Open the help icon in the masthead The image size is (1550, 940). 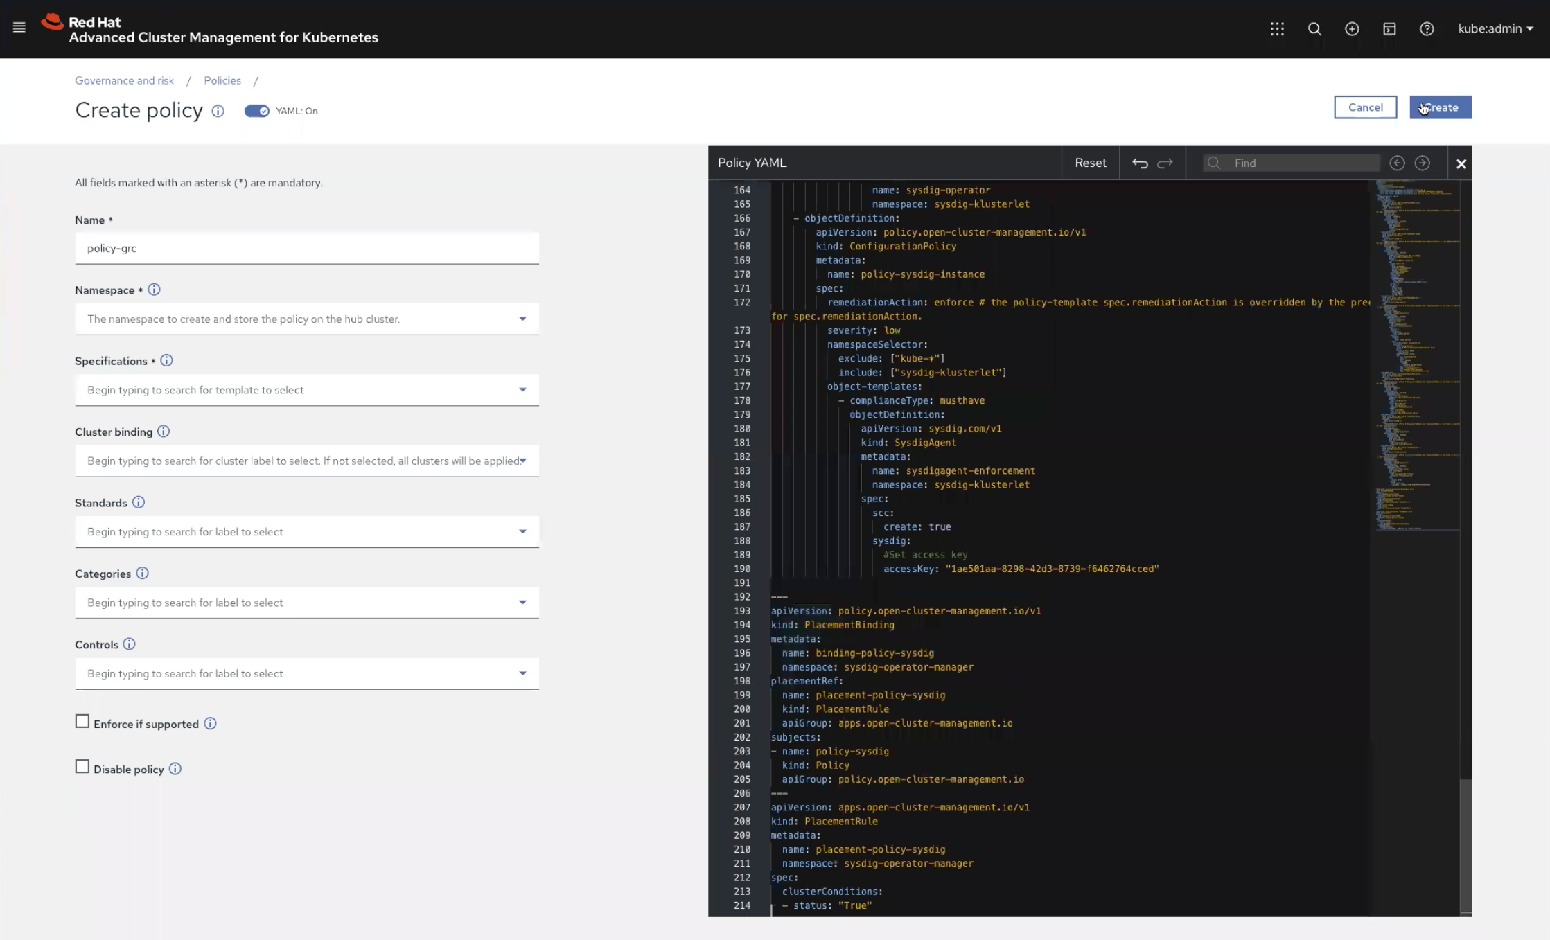[1427, 28]
